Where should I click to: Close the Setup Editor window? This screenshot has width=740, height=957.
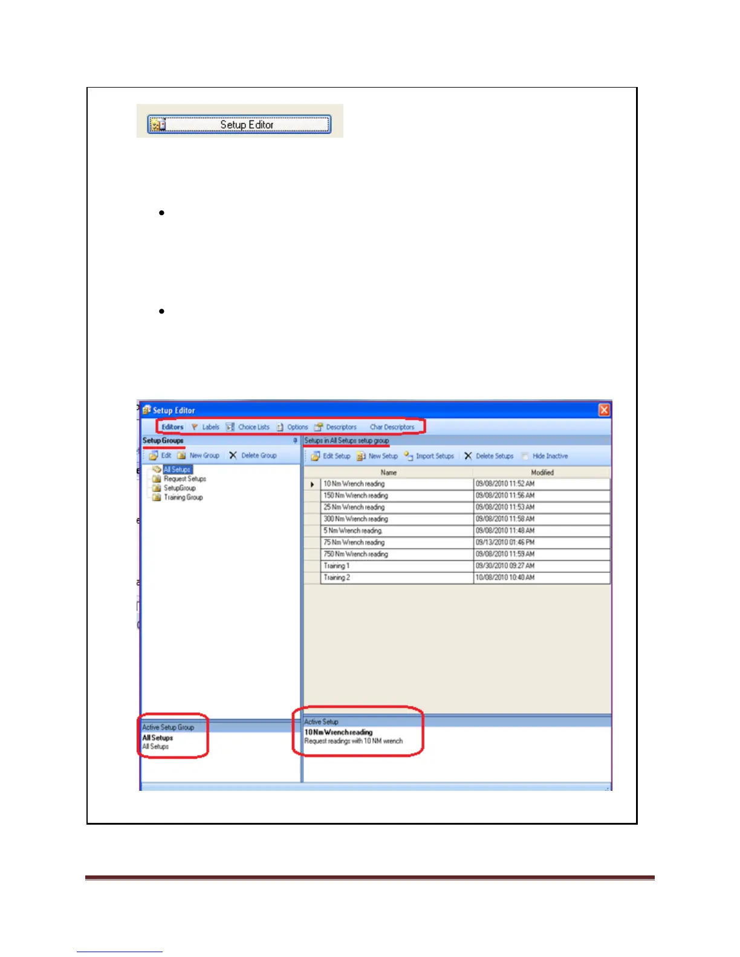tap(604, 410)
